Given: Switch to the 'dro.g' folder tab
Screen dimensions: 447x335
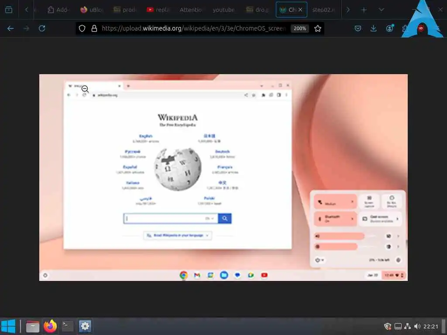Looking at the screenshot, I should [x=258, y=10].
